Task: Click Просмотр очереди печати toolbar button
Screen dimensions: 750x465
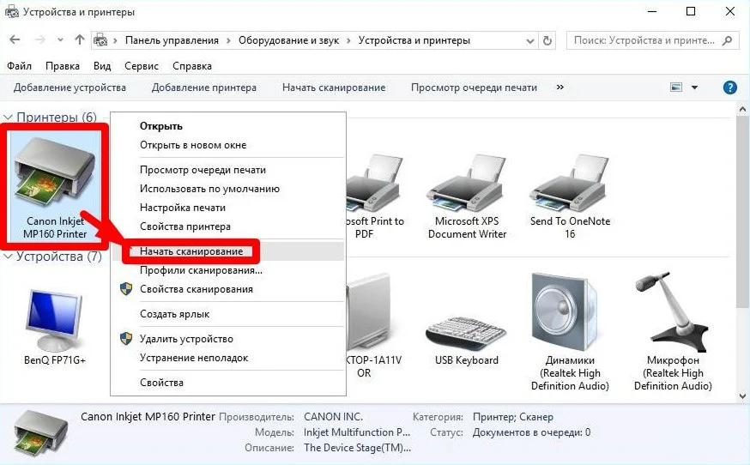Action: pyautogui.click(x=474, y=88)
